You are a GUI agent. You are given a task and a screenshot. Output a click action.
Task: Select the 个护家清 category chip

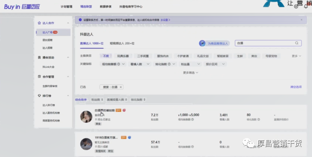click(183, 56)
